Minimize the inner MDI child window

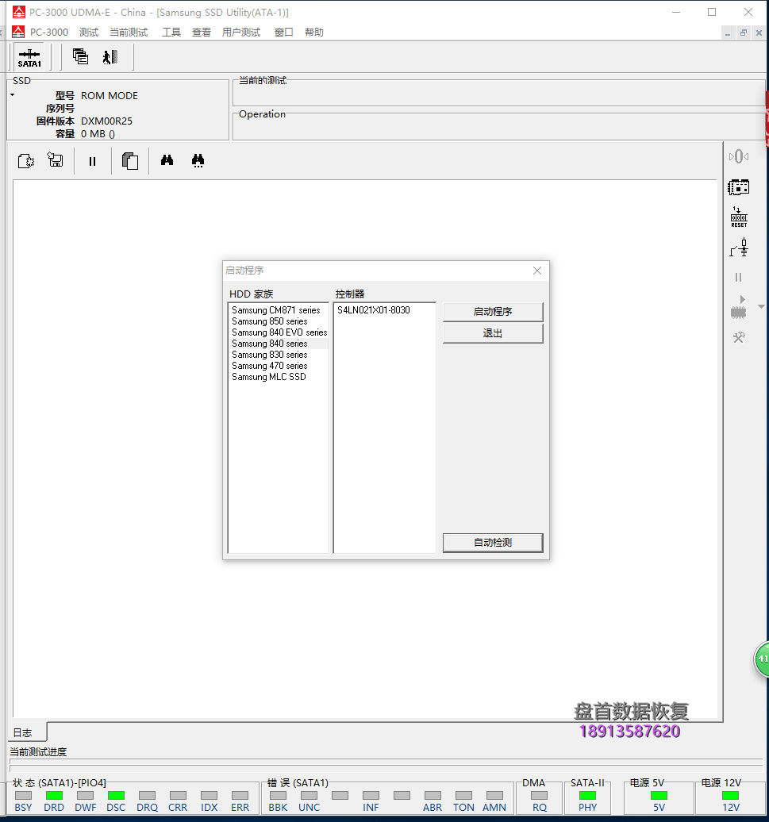728,33
